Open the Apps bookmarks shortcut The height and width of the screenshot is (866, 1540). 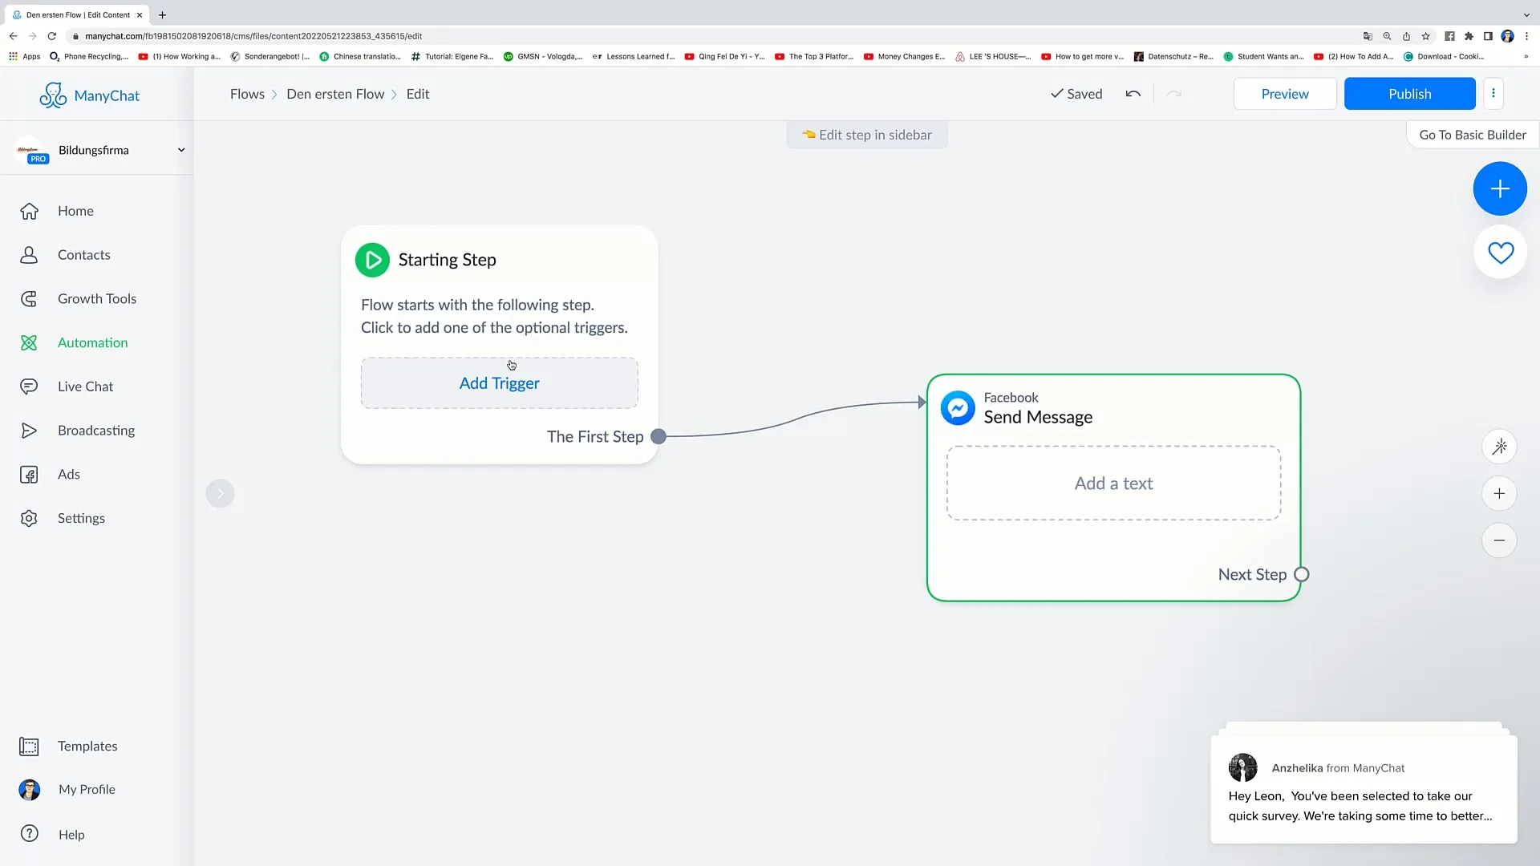coord(24,57)
